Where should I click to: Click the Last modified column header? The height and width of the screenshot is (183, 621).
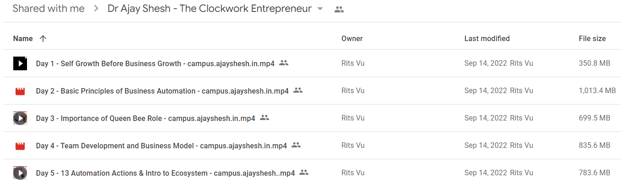coord(487,39)
